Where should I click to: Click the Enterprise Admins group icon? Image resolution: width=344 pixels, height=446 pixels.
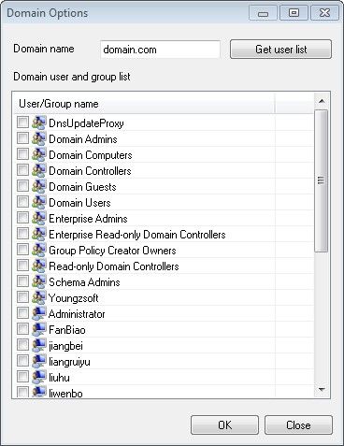pos(39,218)
